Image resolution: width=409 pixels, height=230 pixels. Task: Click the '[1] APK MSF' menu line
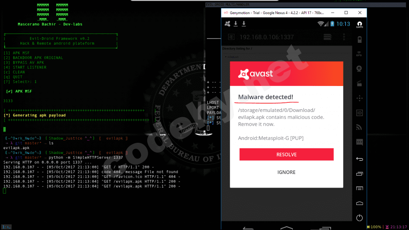16,53
